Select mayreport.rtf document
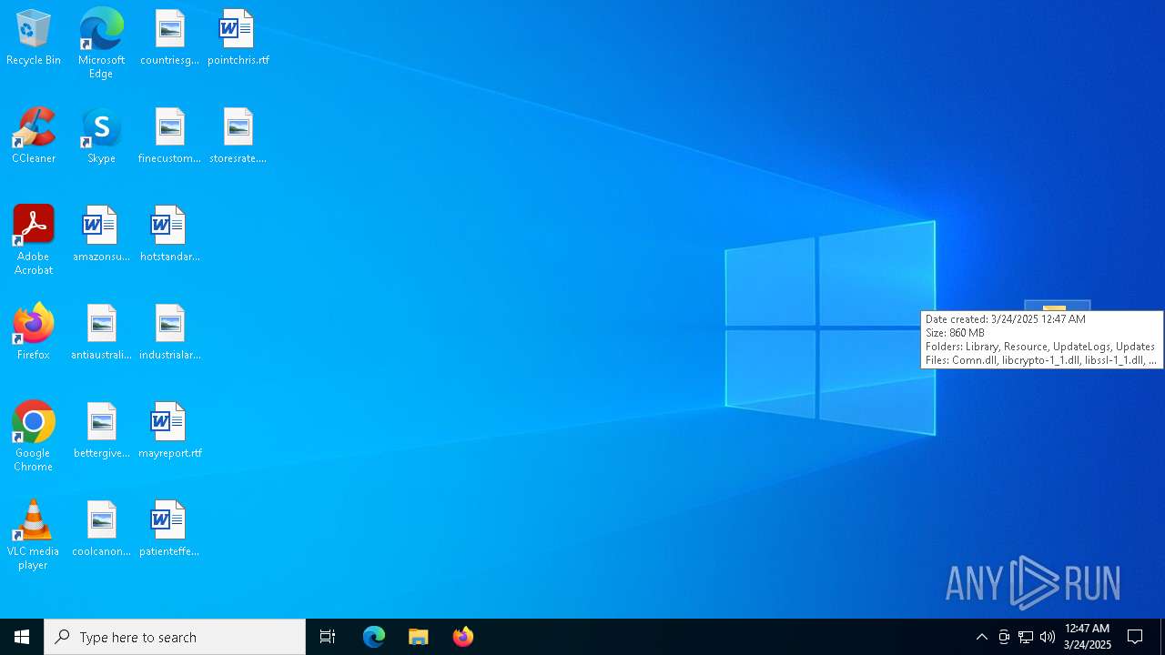1165x655 pixels. 169,431
